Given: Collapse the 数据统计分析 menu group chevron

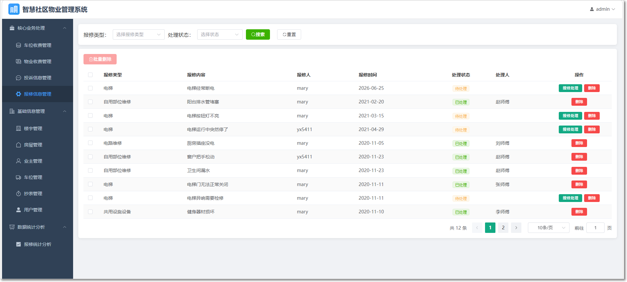Looking at the screenshot, I should click(x=65, y=227).
